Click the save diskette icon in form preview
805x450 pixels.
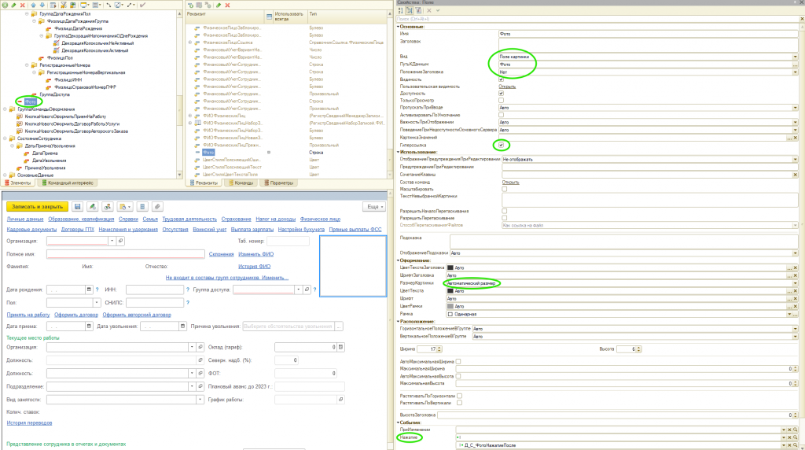pyautogui.click(x=78, y=206)
